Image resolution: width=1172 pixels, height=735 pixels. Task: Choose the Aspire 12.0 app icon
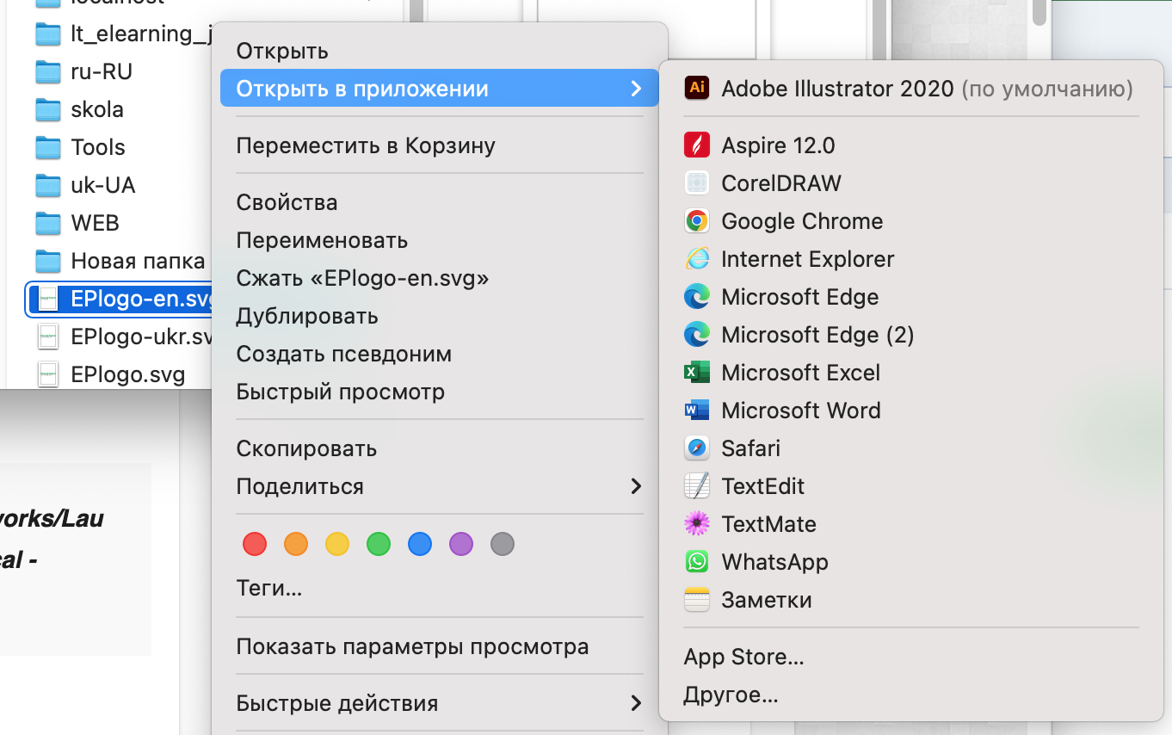(x=696, y=145)
